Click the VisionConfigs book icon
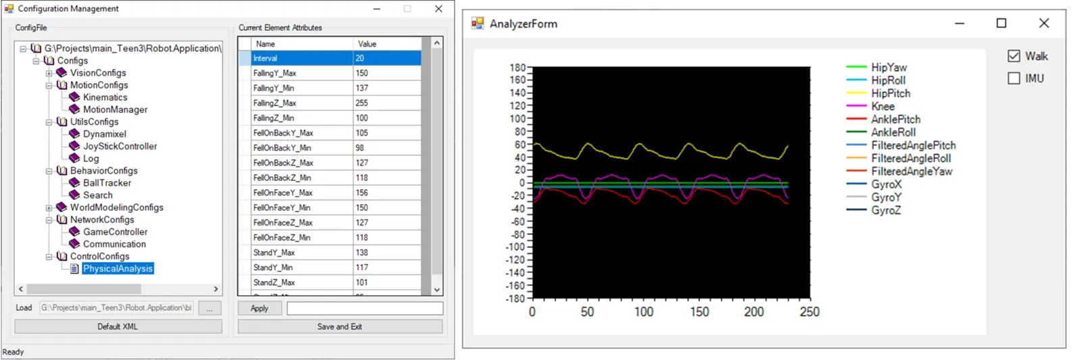Image resolution: width=1082 pixels, height=360 pixels. [x=62, y=72]
